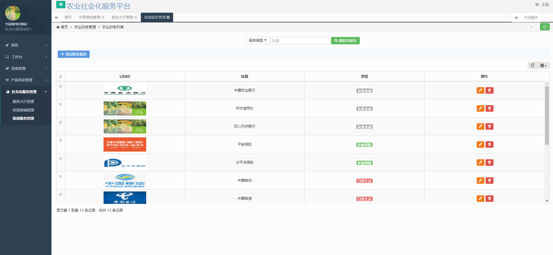Open the 服务类型 dropdown
Viewport: 553px width, 255px height.
pyautogui.click(x=257, y=40)
